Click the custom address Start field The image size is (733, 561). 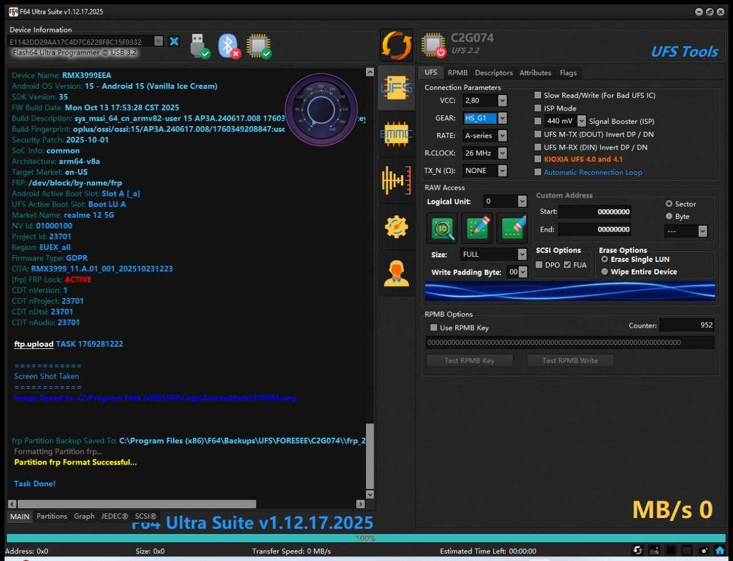[595, 212]
